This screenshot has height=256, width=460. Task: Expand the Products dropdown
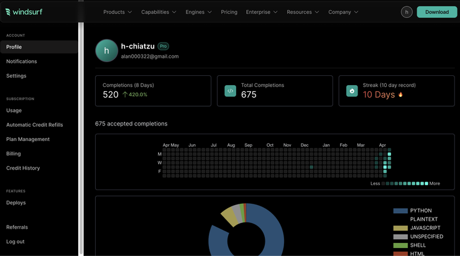(117, 12)
